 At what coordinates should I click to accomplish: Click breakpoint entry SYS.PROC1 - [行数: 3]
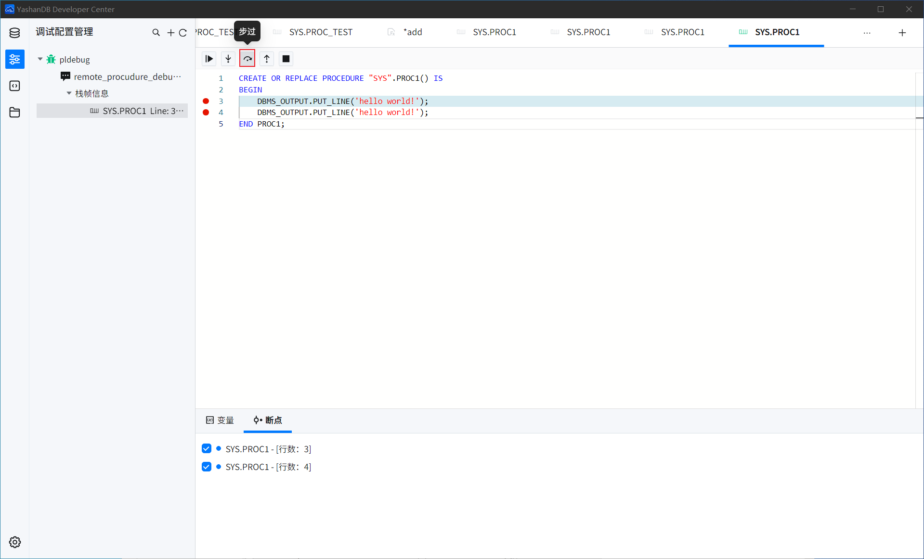[x=268, y=449]
